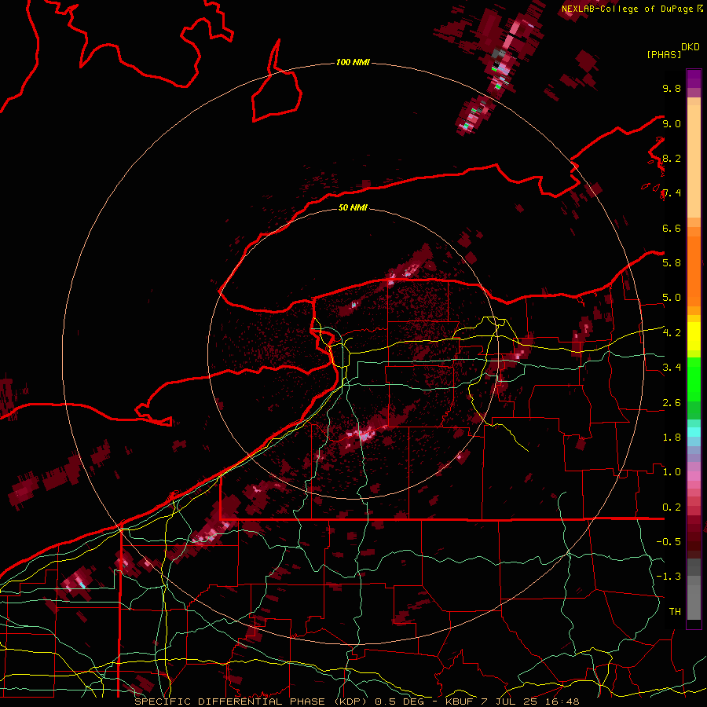Click the 9.8 value on the color scale
The width and height of the screenshot is (707, 707).
pyautogui.click(x=672, y=88)
